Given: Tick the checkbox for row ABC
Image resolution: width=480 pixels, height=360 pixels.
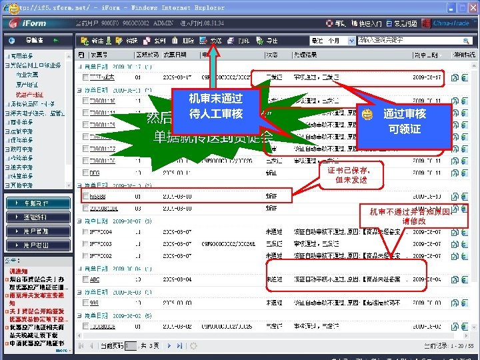Looking at the screenshot, I should (x=85, y=279).
